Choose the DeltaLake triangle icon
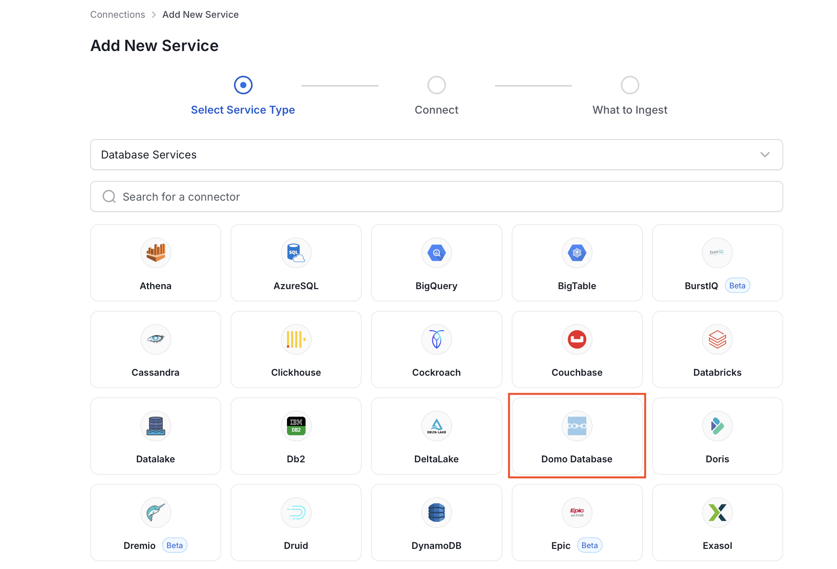837x569 pixels. (436, 426)
